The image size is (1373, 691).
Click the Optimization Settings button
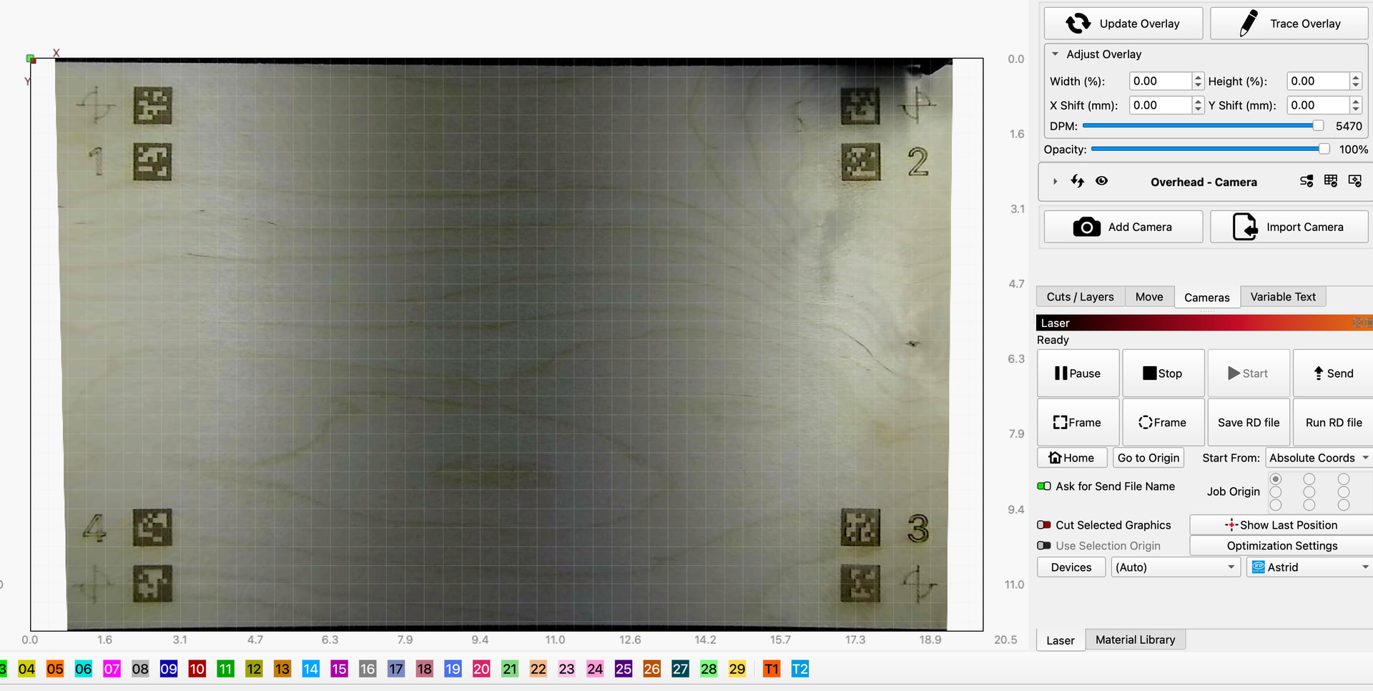[x=1281, y=546]
